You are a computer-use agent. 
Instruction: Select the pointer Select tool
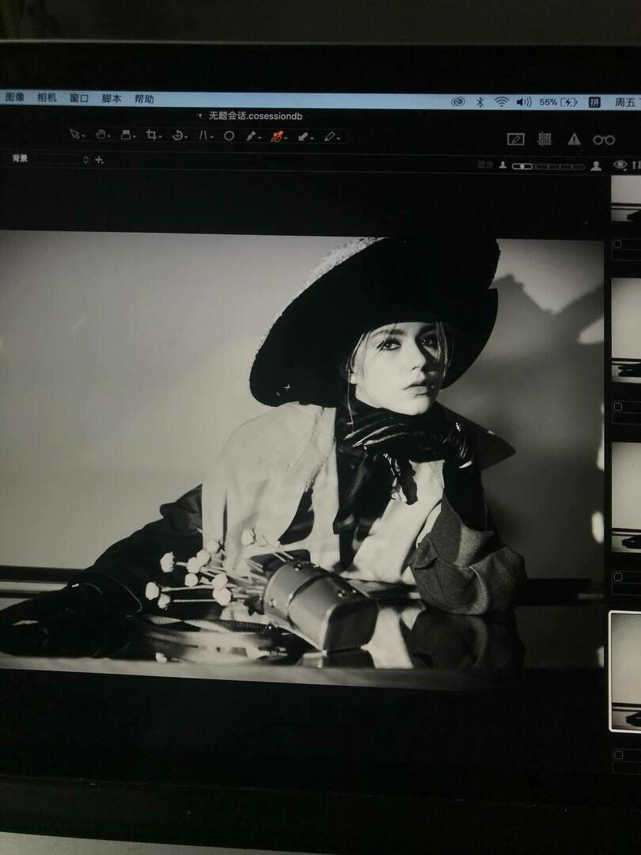click(76, 134)
